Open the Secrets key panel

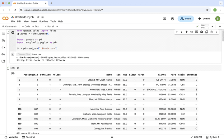[3, 54]
